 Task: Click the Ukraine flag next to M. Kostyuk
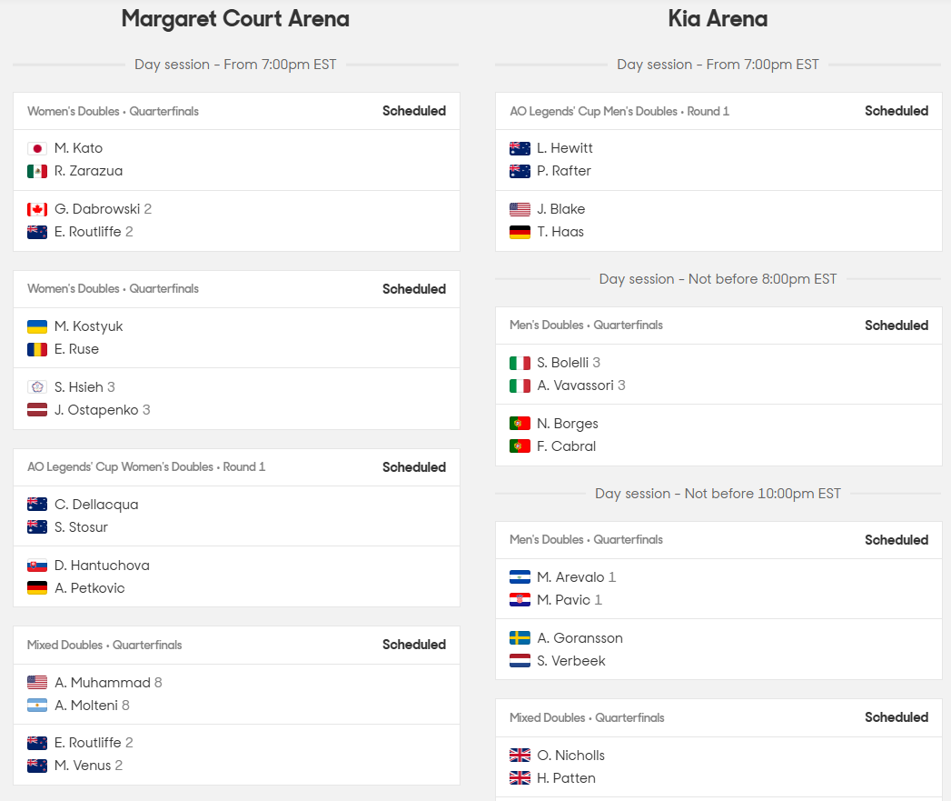click(x=37, y=326)
